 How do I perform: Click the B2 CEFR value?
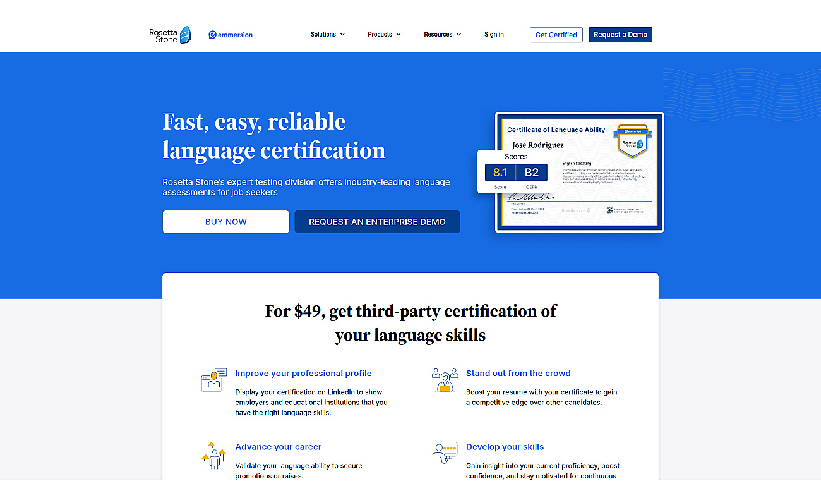532,173
